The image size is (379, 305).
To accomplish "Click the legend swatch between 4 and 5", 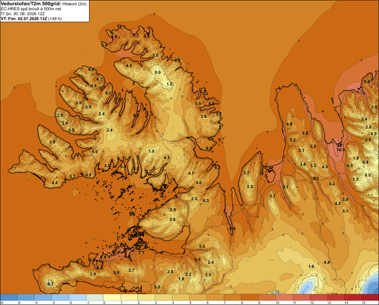I will click(181, 297).
